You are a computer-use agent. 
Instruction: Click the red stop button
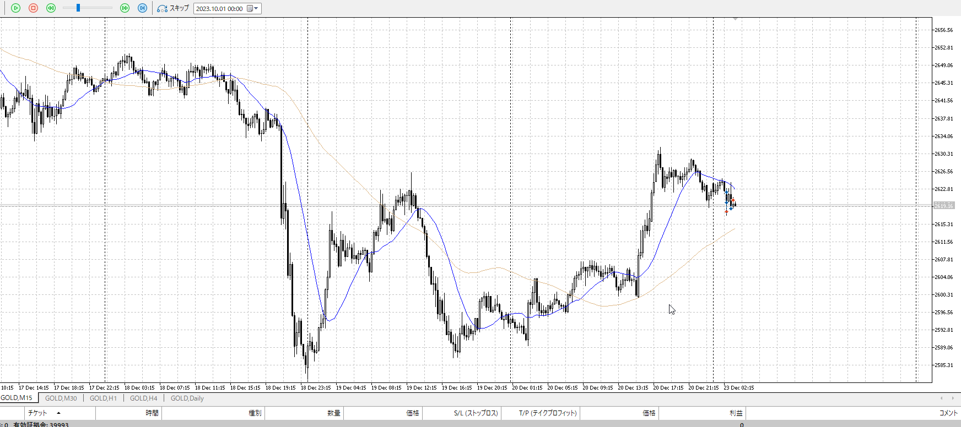(33, 8)
